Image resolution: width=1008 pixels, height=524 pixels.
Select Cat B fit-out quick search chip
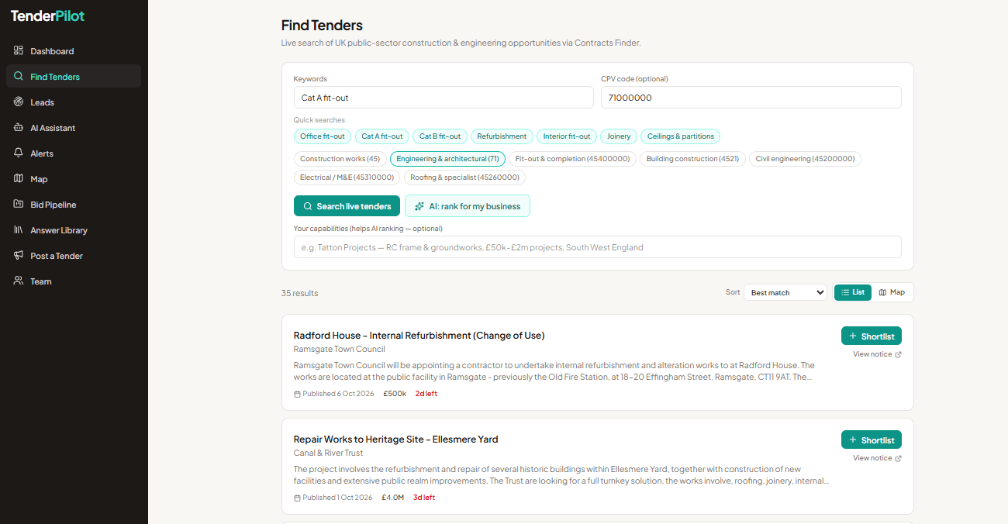[440, 136]
